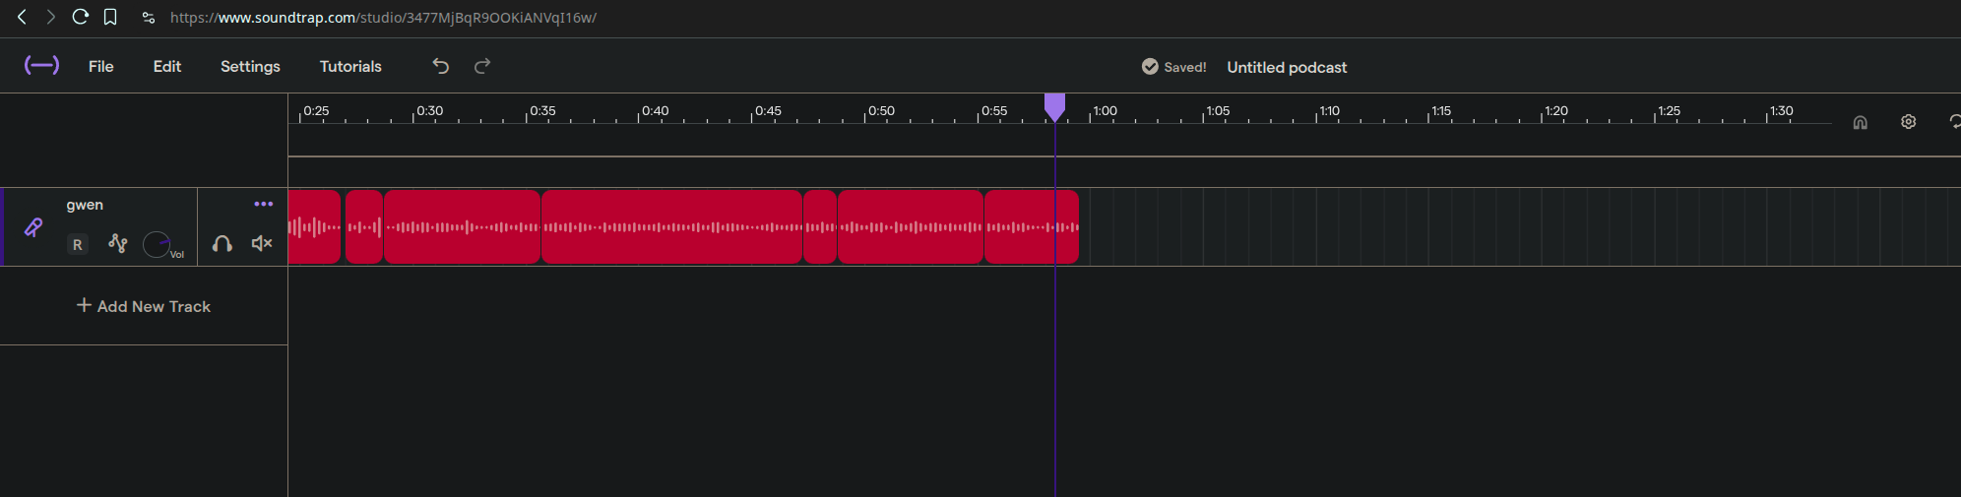Click the purple playhead marker
The height and width of the screenshot is (497, 1961).
pyautogui.click(x=1054, y=106)
